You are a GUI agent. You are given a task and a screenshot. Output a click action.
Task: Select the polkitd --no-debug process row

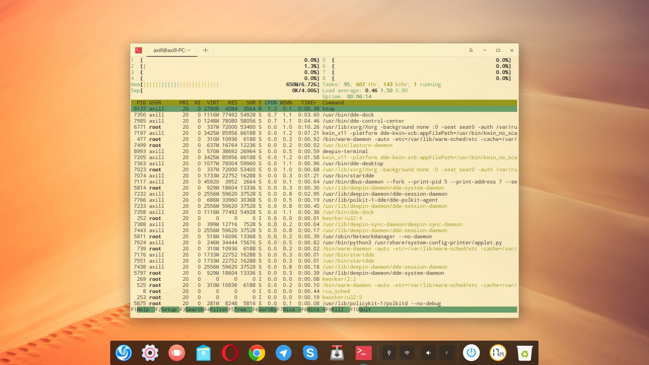[324, 304]
